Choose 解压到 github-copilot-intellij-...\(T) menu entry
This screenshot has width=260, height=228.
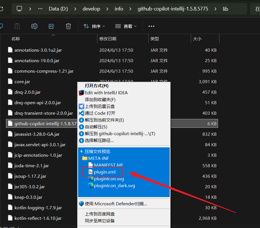click(120, 134)
